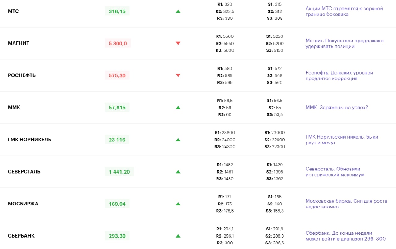Click the МОСБИРЖА price 169,94
This screenshot has height=249, width=396.
(117, 204)
